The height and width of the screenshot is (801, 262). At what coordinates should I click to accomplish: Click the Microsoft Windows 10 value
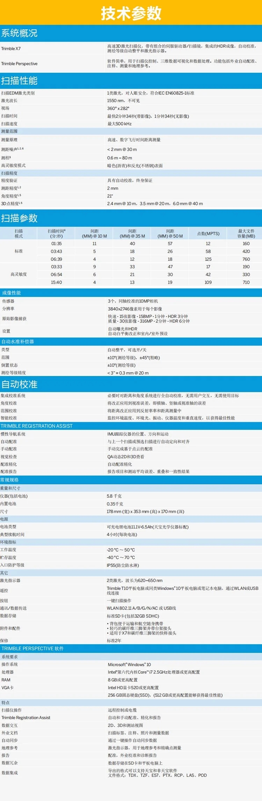(129, 665)
